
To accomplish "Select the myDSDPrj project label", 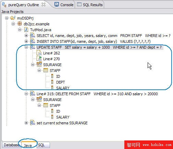I will 25,18.
